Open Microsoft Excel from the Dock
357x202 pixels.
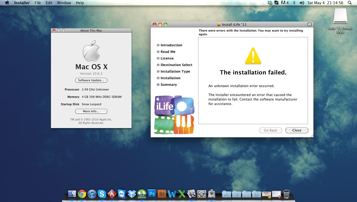click(182, 194)
